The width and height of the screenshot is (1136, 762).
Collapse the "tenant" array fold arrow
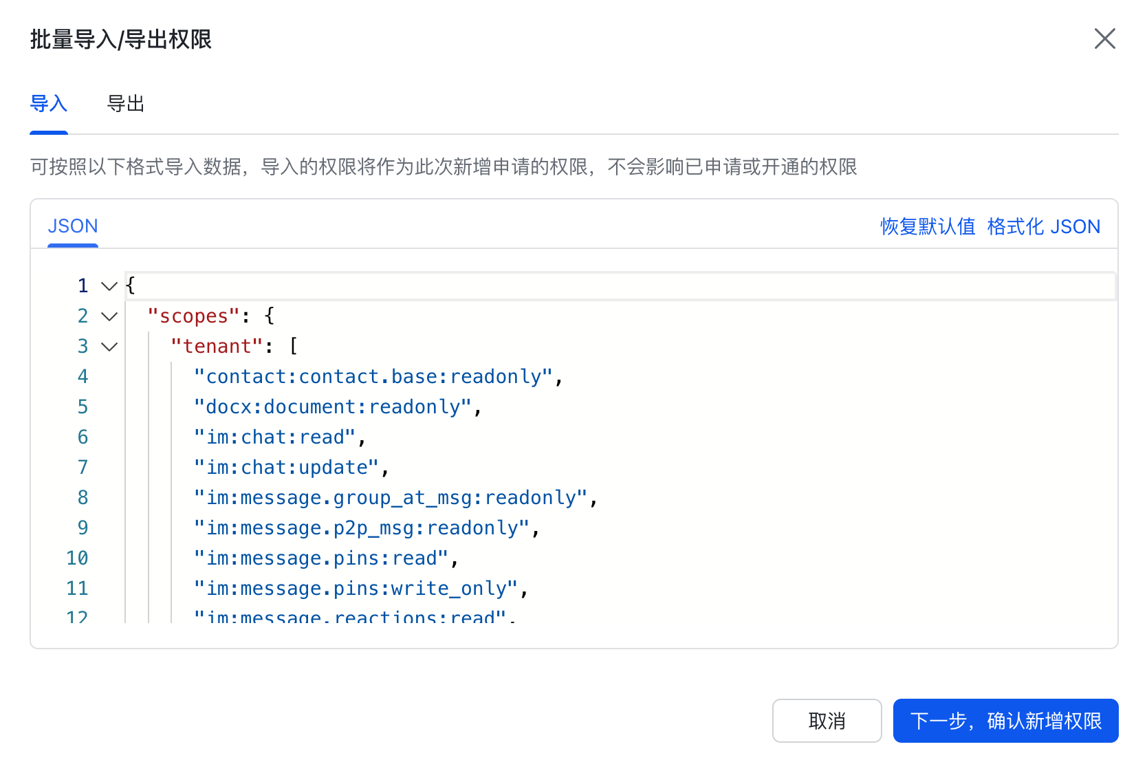[109, 347]
